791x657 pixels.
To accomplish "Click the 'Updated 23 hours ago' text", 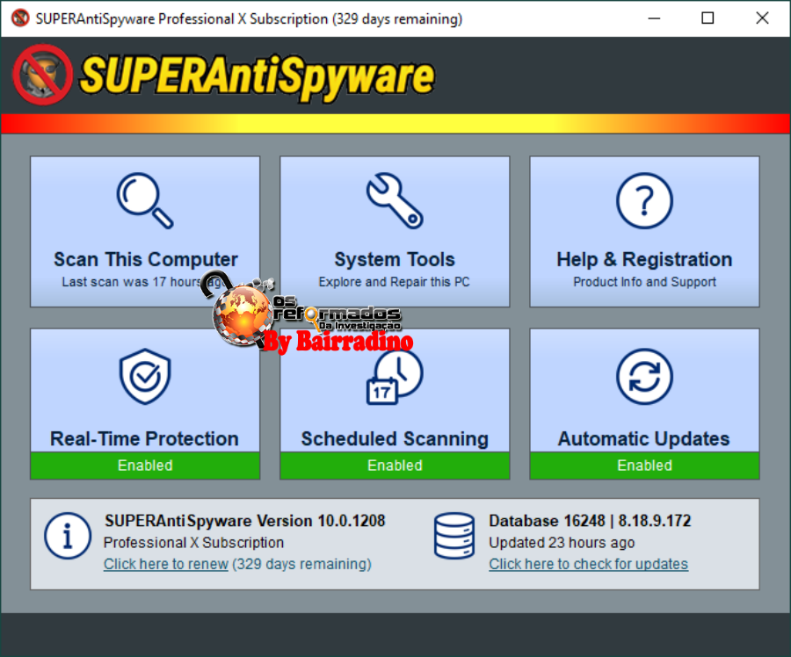I will [562, 543].
